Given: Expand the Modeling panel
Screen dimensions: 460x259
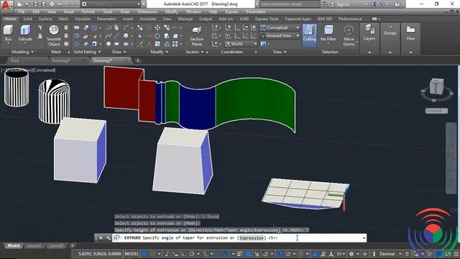Looking at the screenshot, I should pos(22,52).
